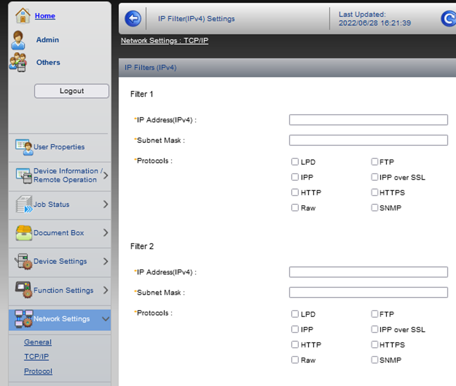
Task: Expand the Job Status section
Action: pyautogui.click(x=105, y=204)
